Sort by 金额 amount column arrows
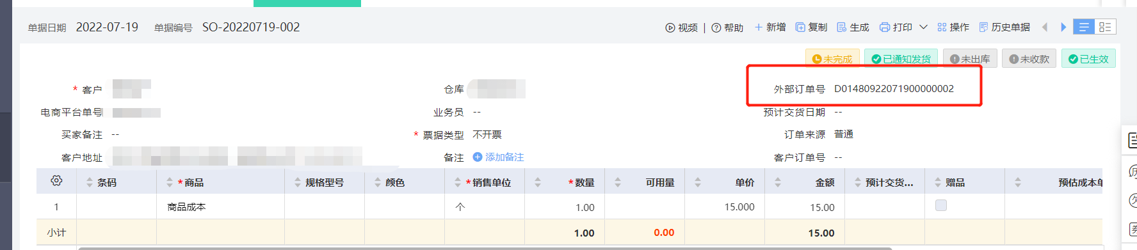1137x250 pixels. 778,182
